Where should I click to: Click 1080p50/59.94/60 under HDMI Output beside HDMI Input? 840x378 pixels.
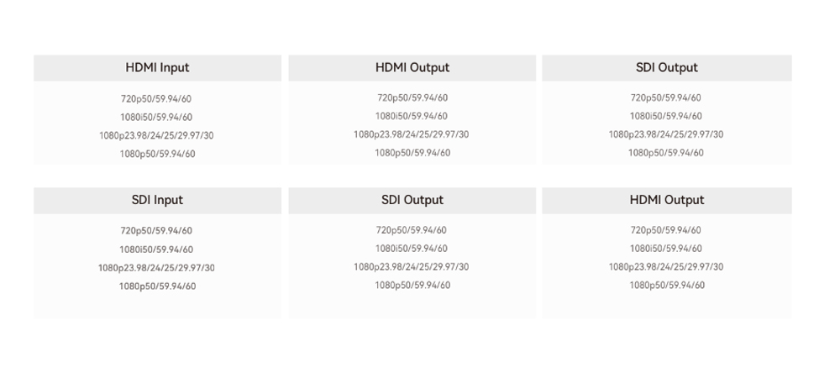(412, 153)
